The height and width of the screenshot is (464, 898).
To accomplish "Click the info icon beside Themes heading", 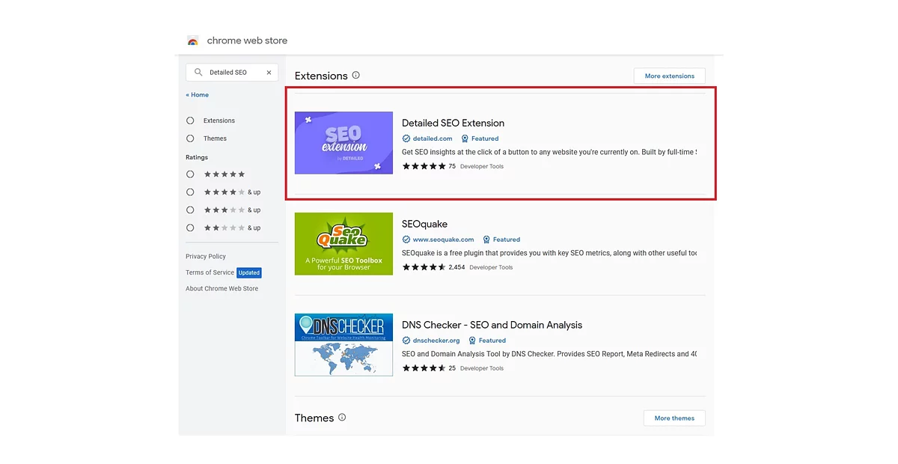I will [x=342, y=418].
